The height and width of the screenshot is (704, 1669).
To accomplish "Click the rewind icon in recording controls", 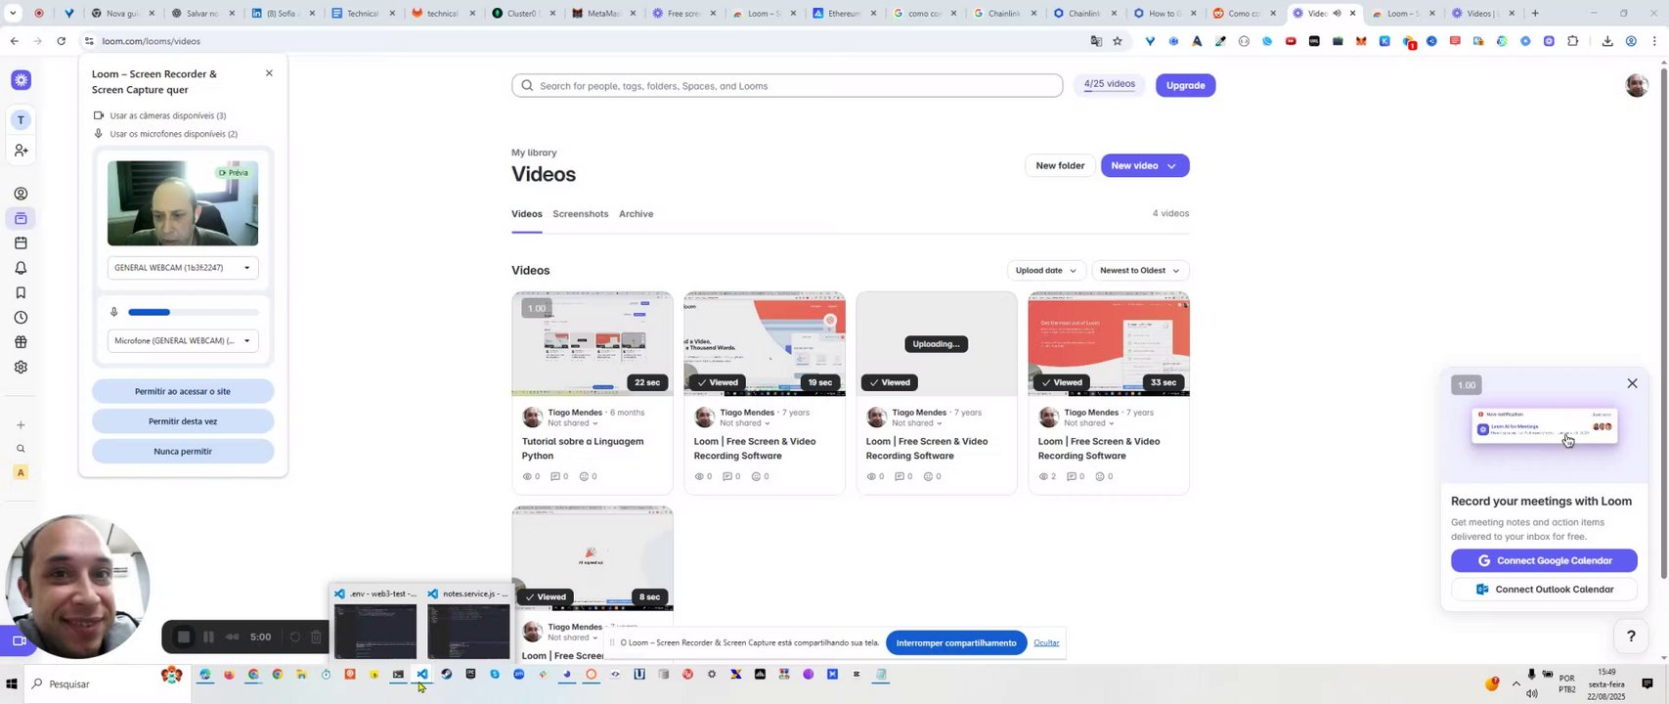I will (233, 638).
